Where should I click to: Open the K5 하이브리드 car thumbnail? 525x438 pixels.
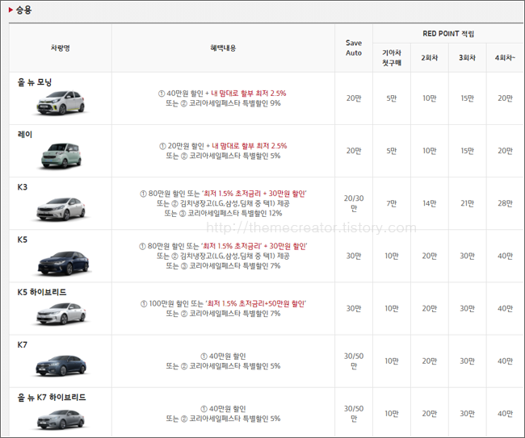(x=61, y=314)
